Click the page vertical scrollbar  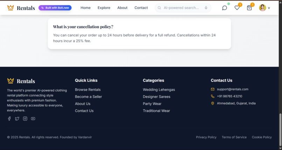[280, 126]
